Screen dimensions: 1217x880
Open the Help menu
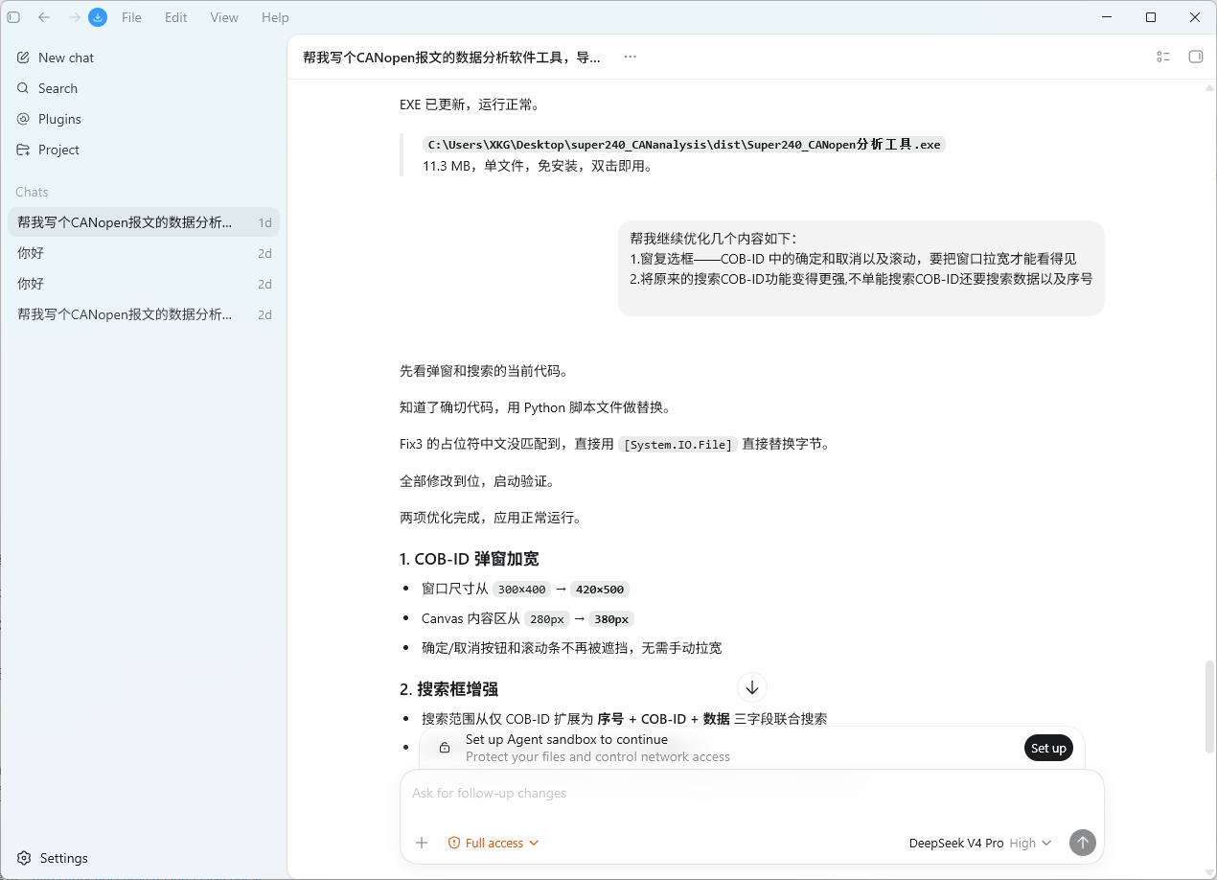(x=275, y=17)
